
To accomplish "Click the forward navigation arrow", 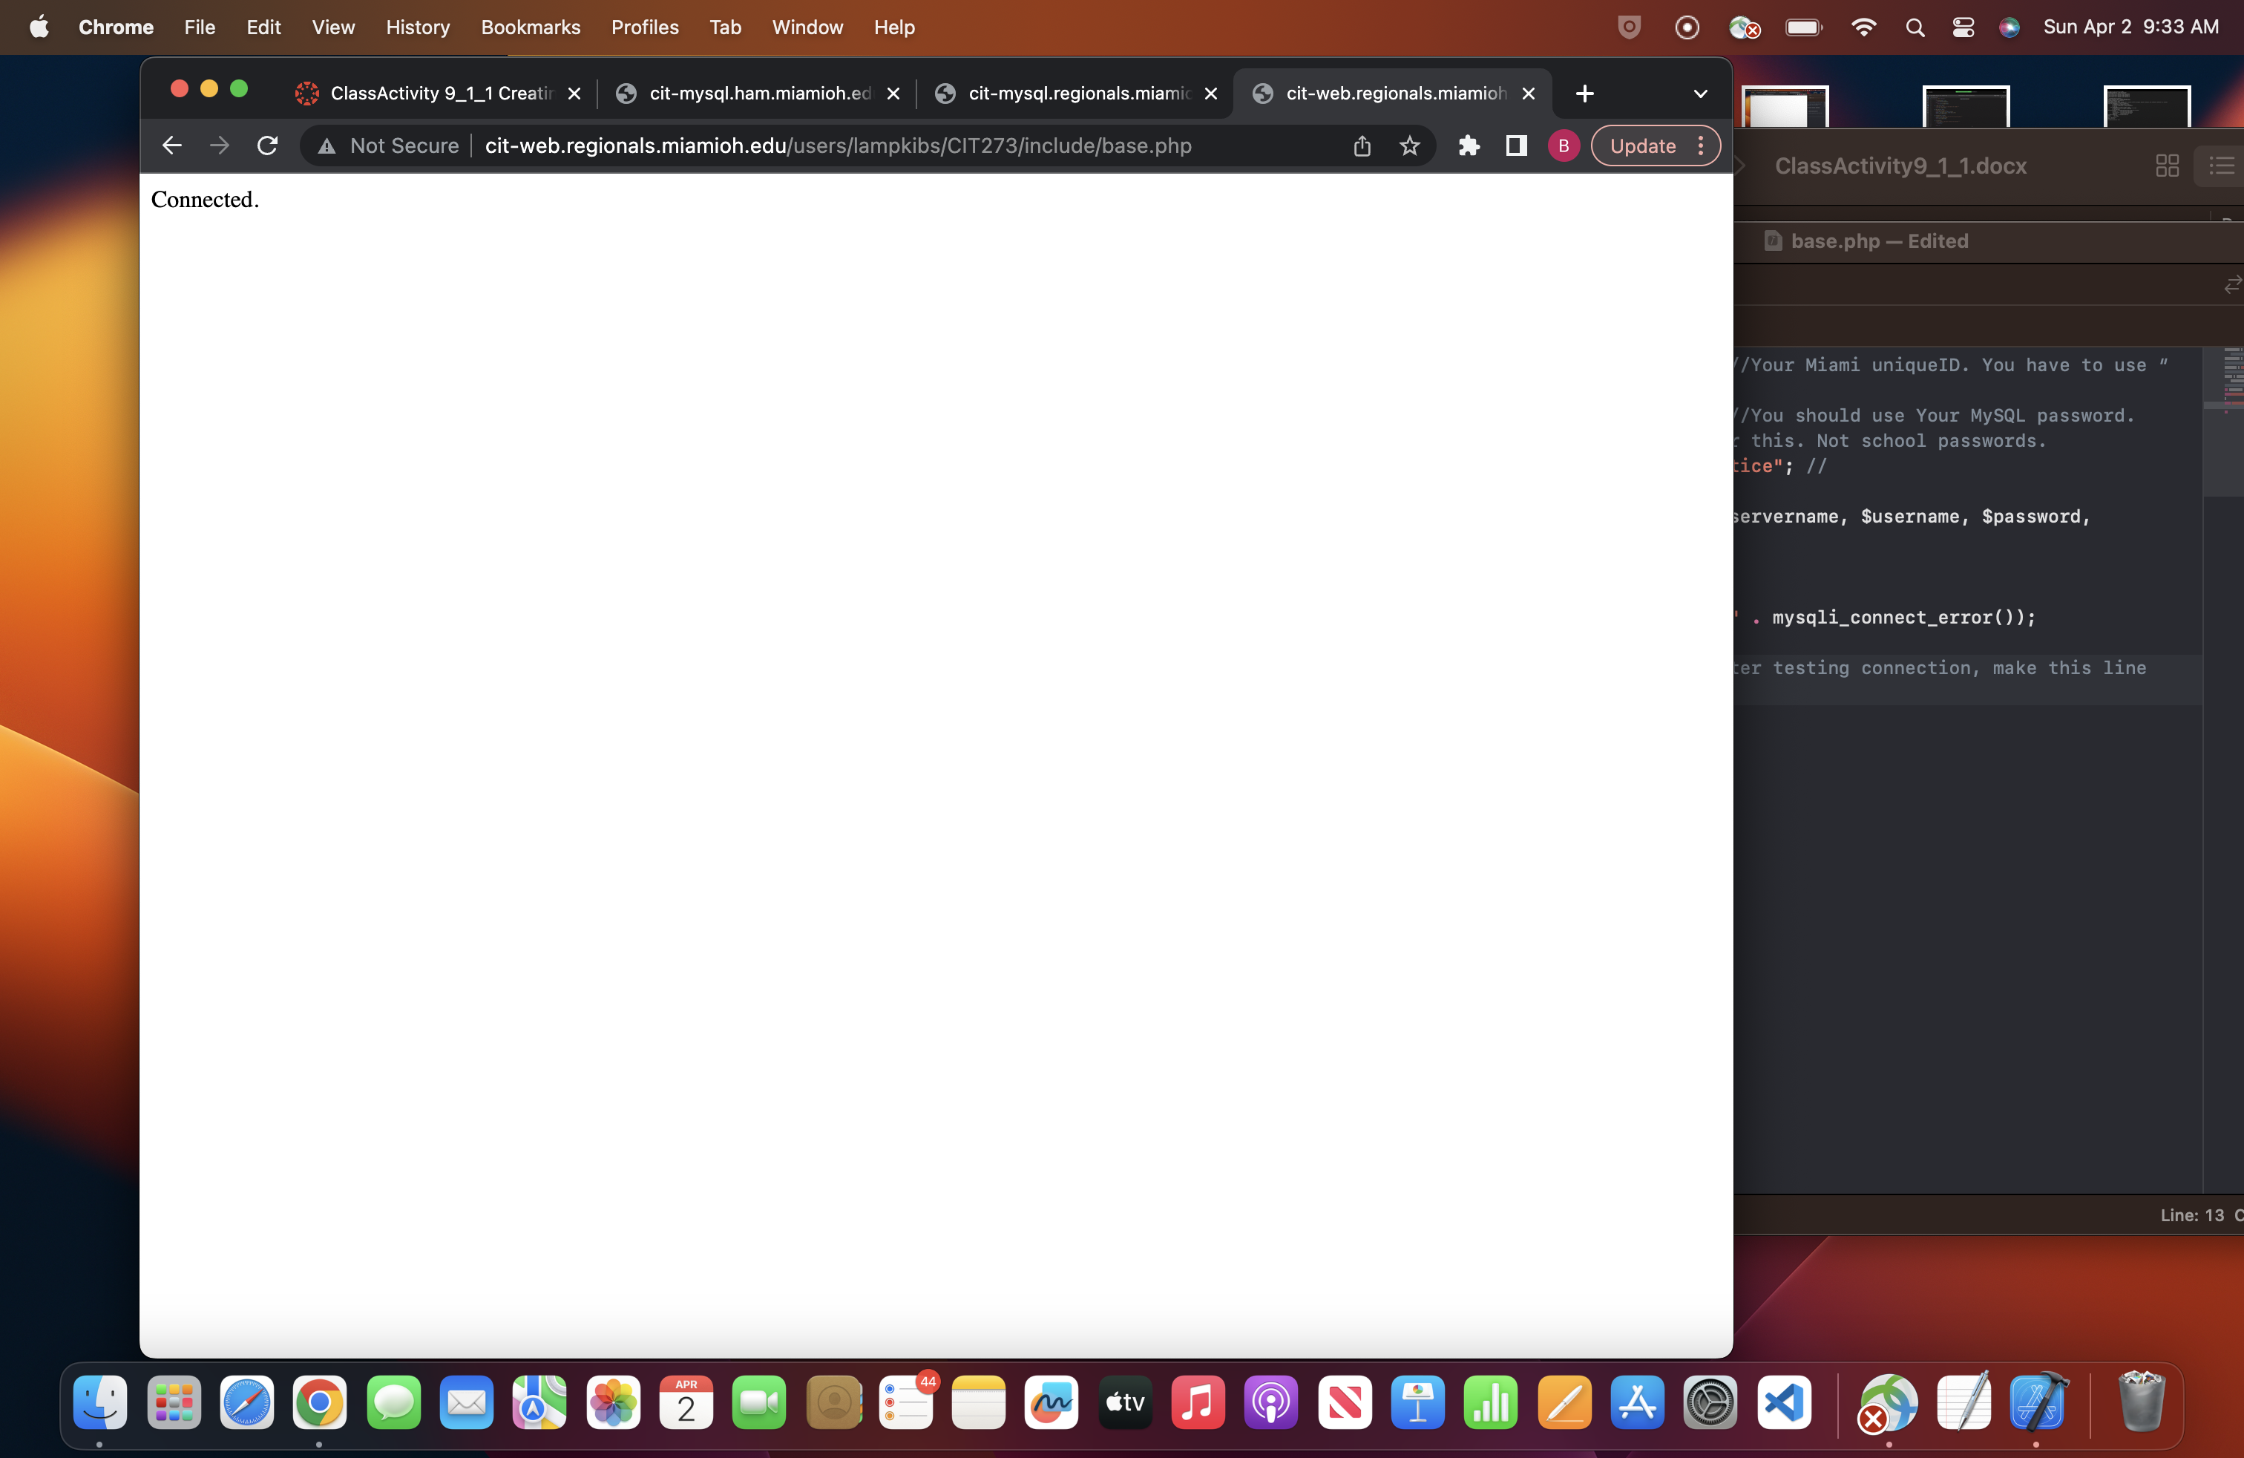I will point(219,146).
